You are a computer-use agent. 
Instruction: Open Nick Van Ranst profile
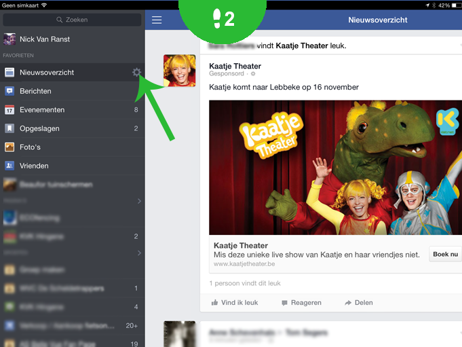pyautogui.click(x=72, y=39)
